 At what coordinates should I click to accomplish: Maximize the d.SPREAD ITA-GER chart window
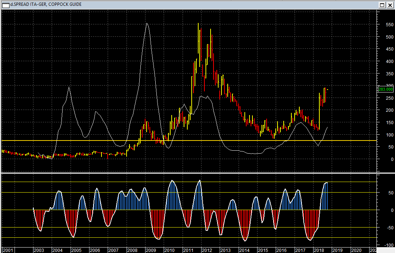pyautogui.click(x=382, y=5)
